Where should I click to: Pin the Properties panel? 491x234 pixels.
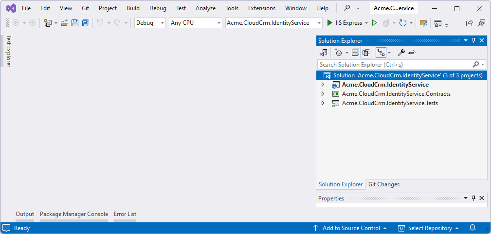[x=474, y=198]
